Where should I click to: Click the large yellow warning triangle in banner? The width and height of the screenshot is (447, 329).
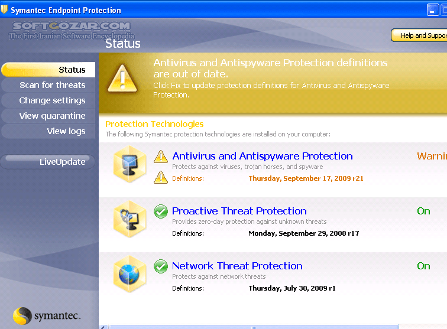122,79
